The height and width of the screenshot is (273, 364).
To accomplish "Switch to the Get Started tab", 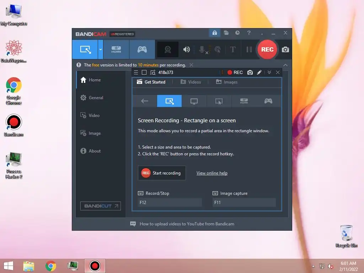I will (x=151, y=82).
